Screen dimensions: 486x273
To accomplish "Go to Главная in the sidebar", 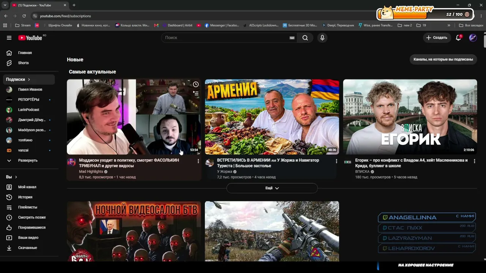I will 29,53.
